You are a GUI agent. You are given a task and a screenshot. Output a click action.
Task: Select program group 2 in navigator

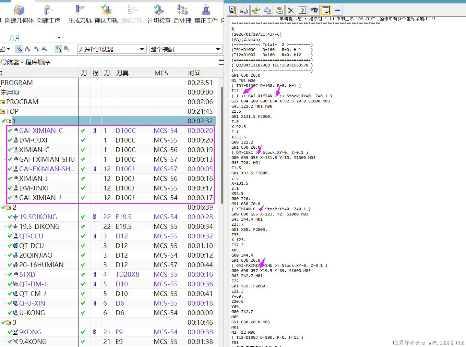coord(14,207)
